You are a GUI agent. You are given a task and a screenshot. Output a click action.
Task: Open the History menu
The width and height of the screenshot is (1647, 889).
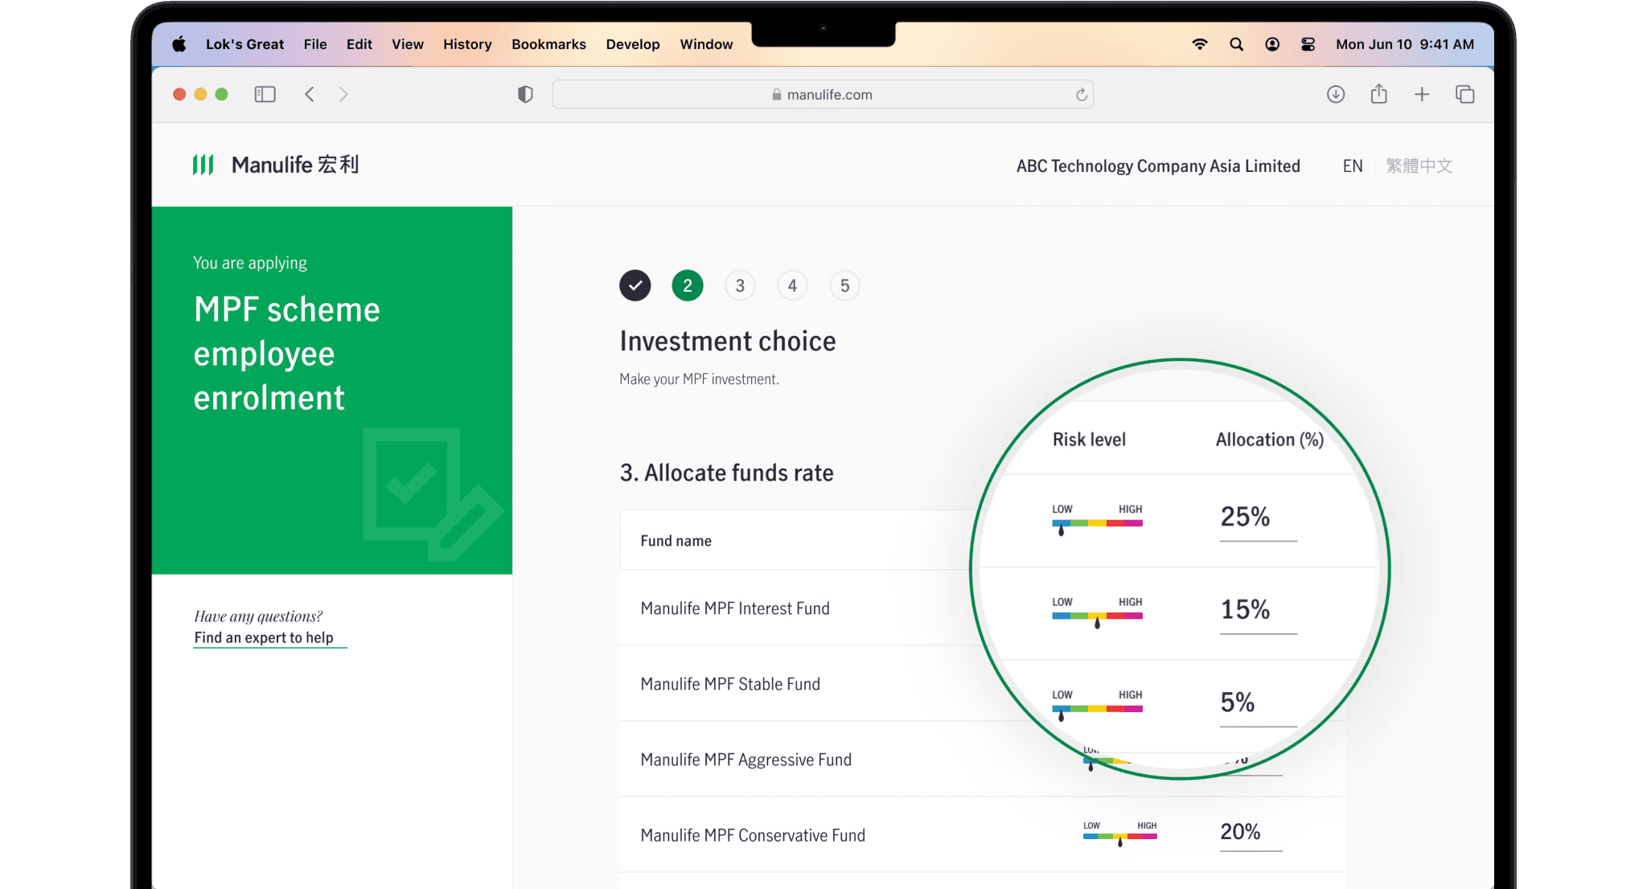tap(467, 44)
